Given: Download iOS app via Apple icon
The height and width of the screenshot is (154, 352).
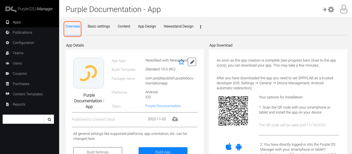Looking at the screenshot, I should pos(229,147).
